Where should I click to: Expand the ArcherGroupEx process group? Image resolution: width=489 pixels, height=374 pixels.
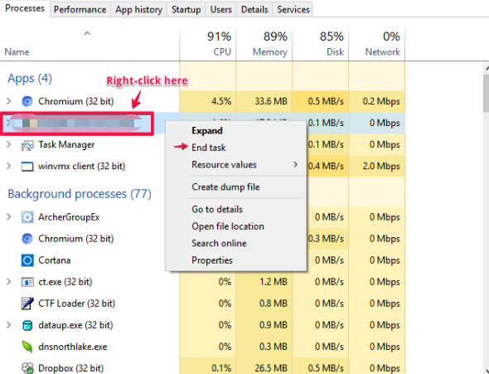tap(9, 216)
